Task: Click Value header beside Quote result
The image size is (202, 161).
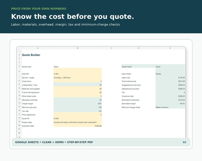Action: (170, 66)
